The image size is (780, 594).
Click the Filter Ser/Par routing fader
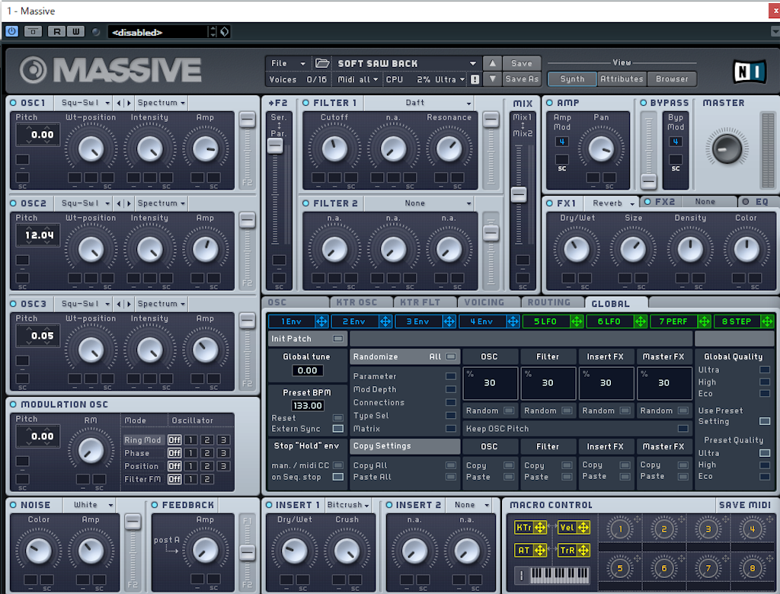(275, 145)
